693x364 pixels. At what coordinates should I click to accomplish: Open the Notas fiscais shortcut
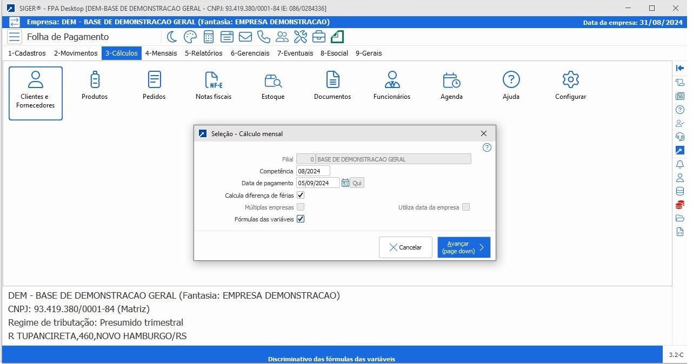(214, 86)
